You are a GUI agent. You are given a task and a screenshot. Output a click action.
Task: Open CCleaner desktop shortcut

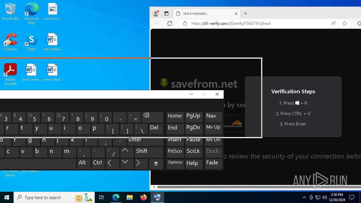click(10, 42)
